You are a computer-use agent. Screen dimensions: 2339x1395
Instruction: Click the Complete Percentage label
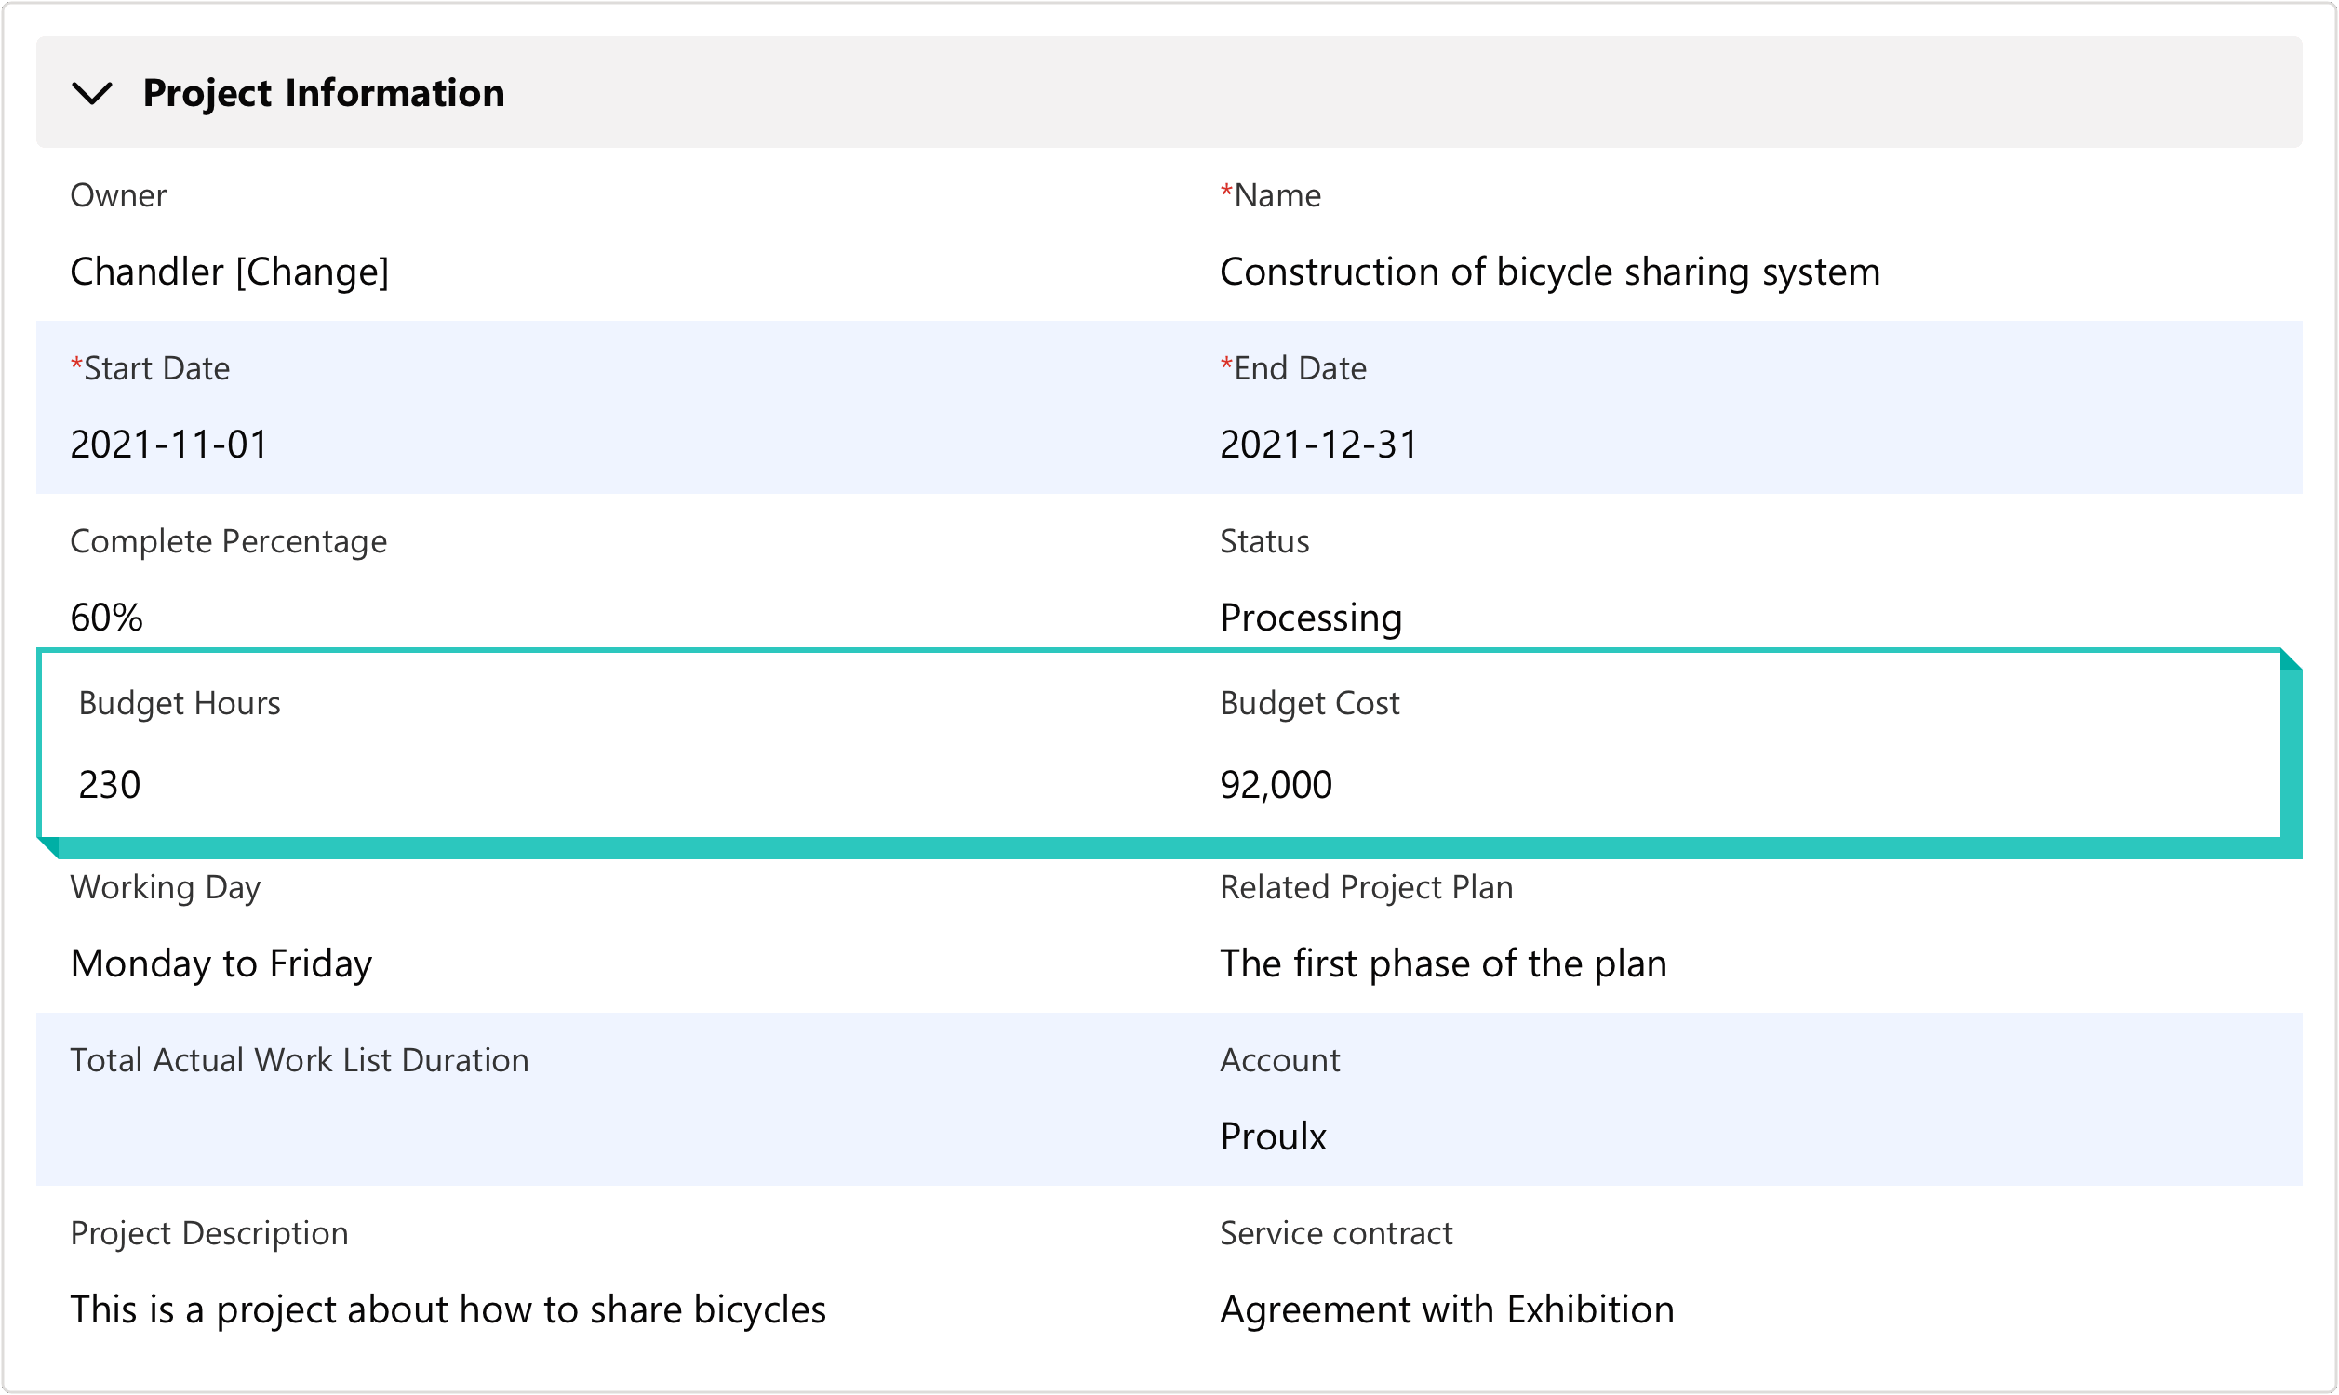[x=229, y=541]
